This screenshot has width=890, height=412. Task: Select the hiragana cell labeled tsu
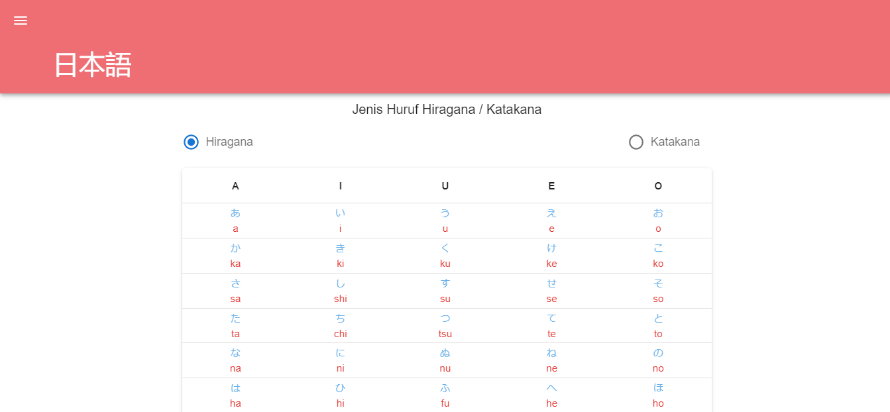pyautogui.click(x=445, y=326)
